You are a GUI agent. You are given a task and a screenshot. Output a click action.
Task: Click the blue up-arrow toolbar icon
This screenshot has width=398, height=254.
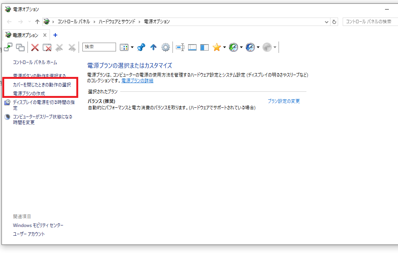point(153,47)
